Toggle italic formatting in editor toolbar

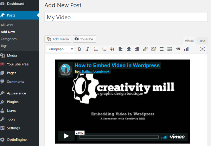pyautogui.click(x=88, y=49)
